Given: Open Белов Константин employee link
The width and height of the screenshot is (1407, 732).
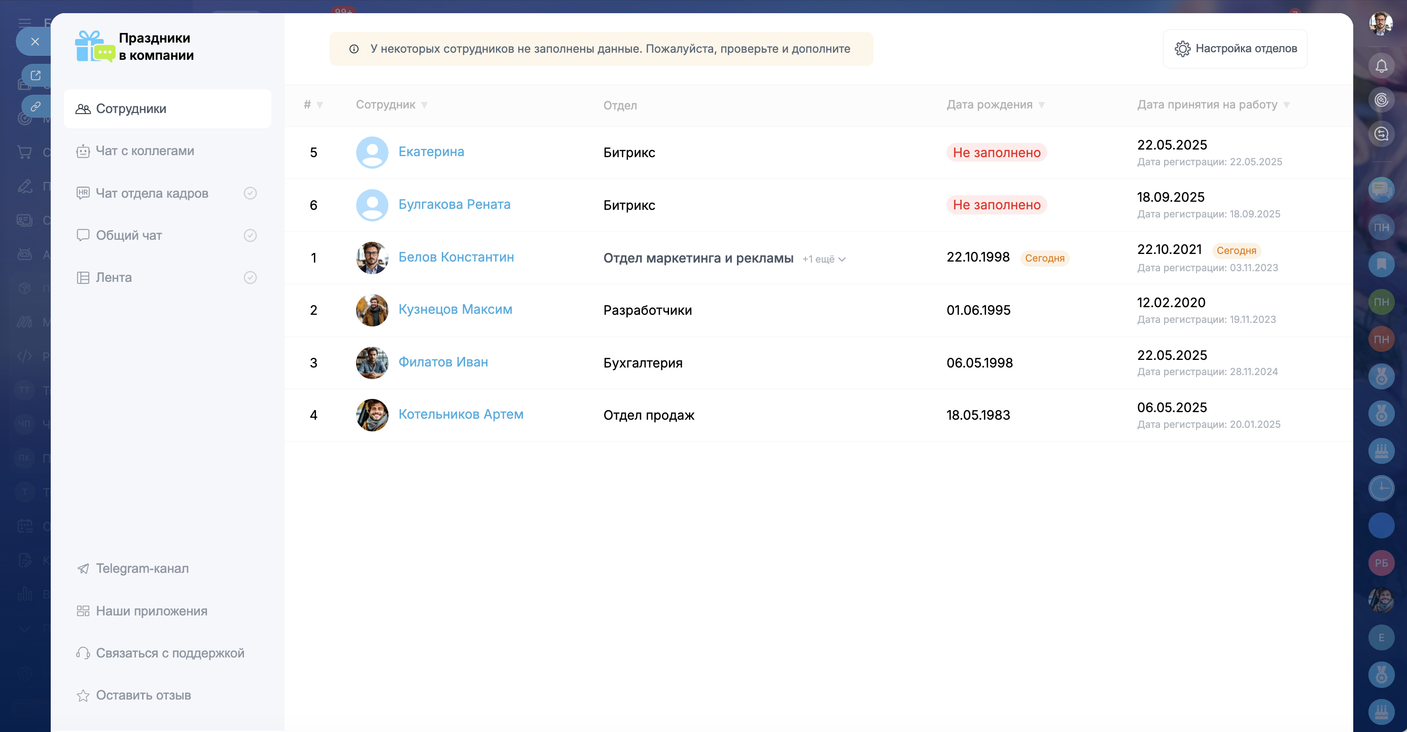Looking at the screenshot, I should (455, 257).
